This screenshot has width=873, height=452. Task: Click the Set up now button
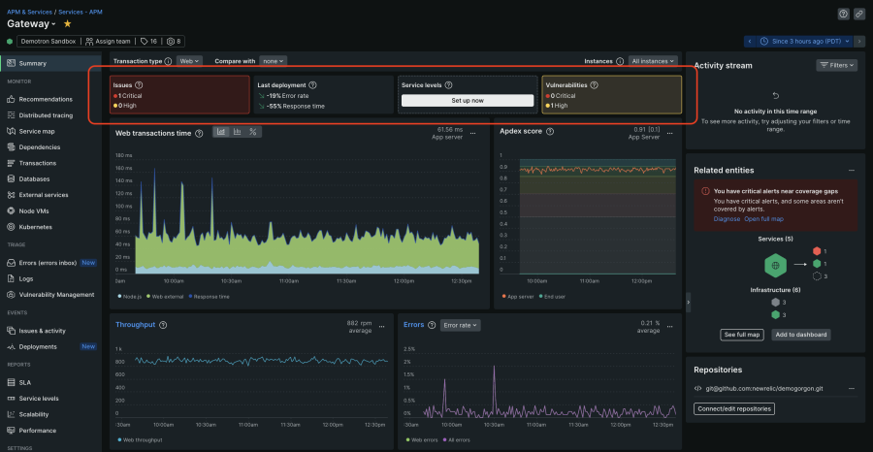(468, 100)
